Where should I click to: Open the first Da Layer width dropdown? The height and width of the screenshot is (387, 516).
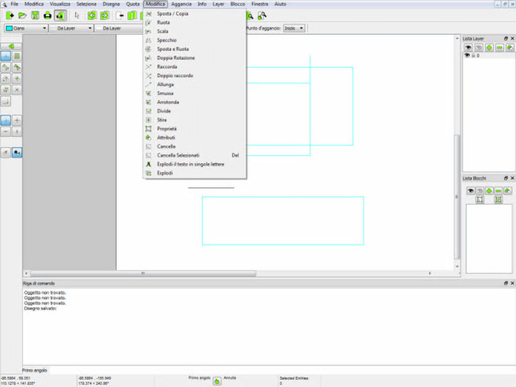tap(71, 28)
